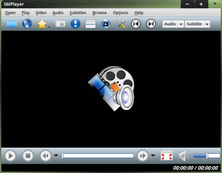Image resolution: width=222 pixels, height=173 pixels.
Task: Open preferences with wrench and screwdriver icon
Action: tap(121, 24)
